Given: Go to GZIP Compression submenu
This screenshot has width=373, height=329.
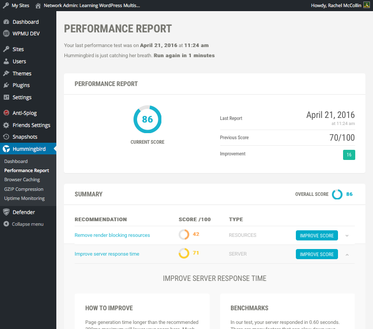Looking at the screenshot, I should pyautogui.click(x=24, y=189).
